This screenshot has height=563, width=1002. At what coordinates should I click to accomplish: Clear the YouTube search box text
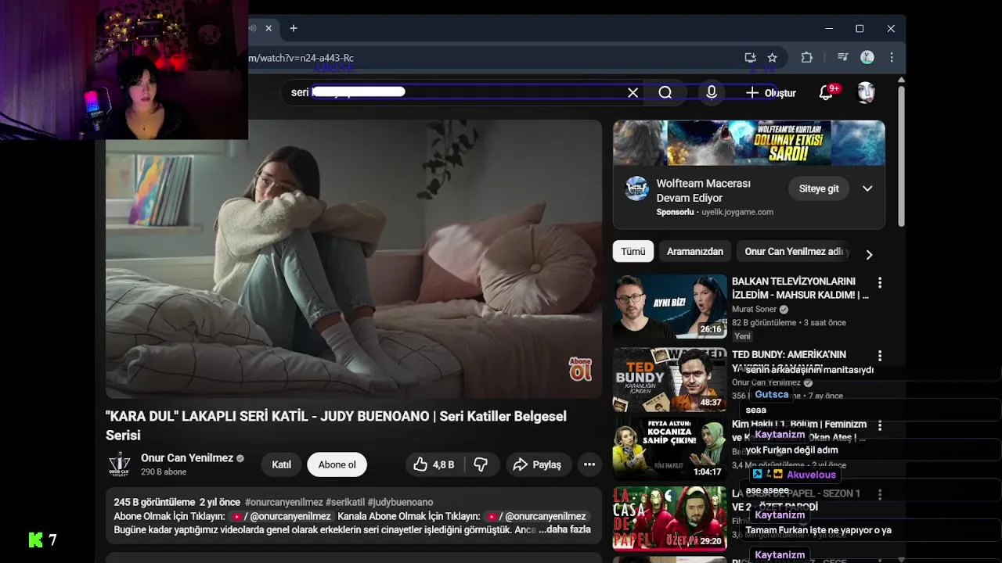pos(633,92)
